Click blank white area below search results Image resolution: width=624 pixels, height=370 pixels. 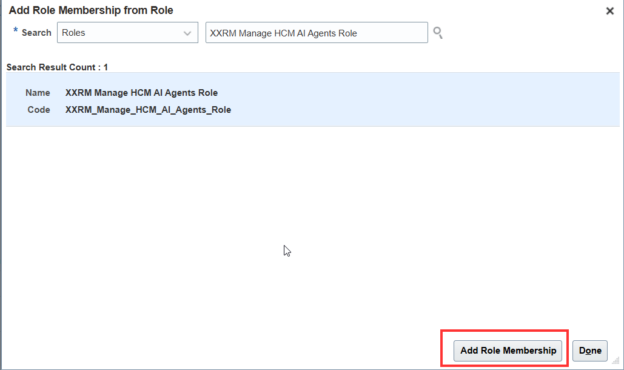(x=303, y=200)
